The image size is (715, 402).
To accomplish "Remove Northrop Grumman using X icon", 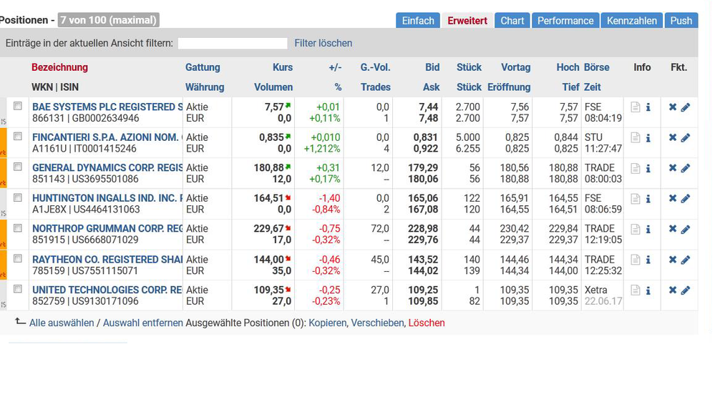I will (x=672, y=229).
